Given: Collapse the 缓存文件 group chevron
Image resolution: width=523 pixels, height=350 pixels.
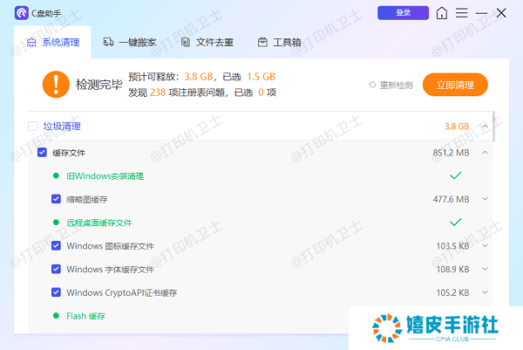Looking at the screenshot, I should coord(485,153).
